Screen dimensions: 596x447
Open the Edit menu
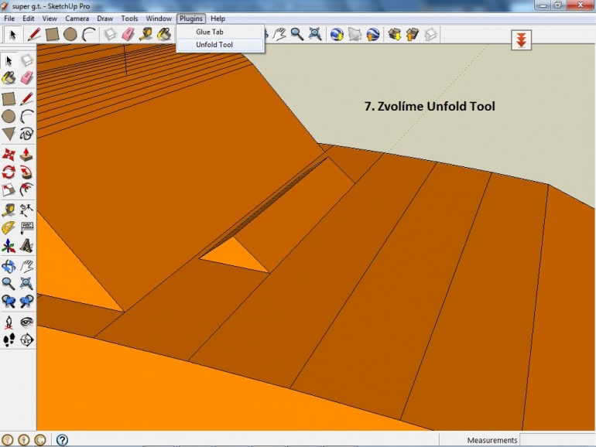tap(28, 19)
